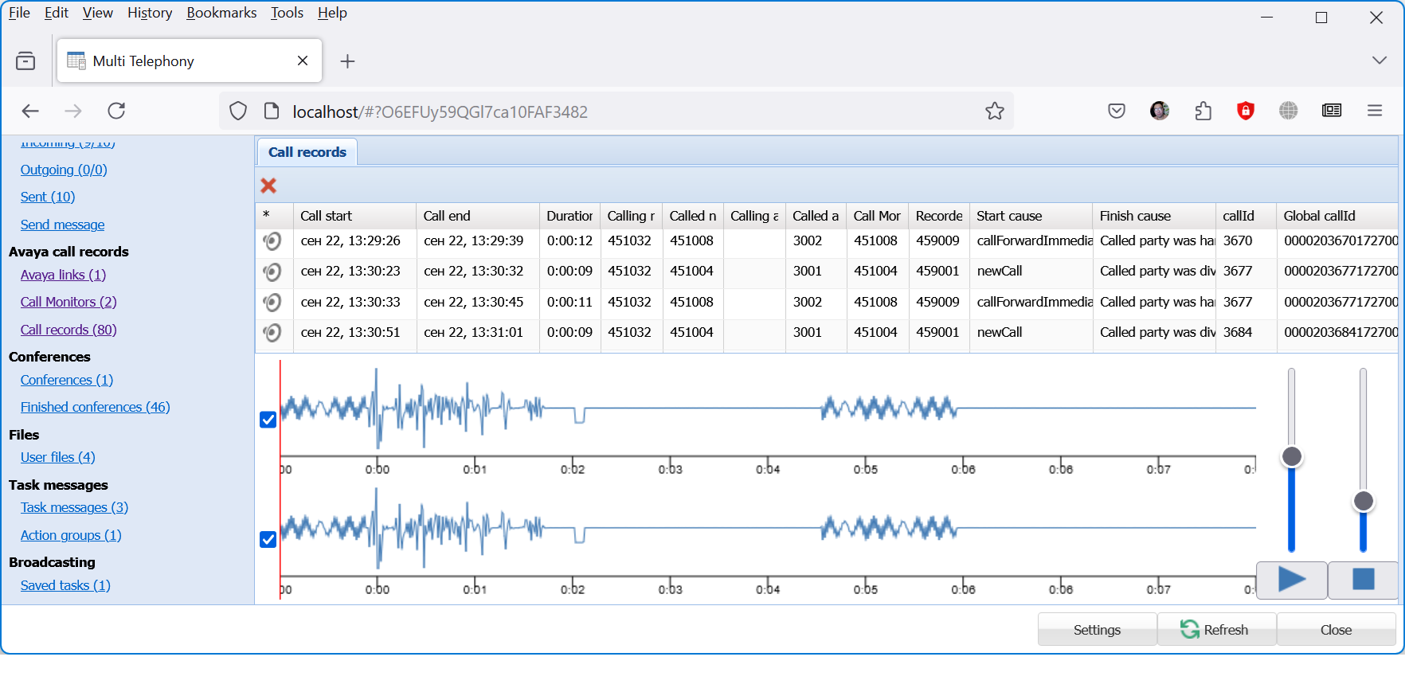Uncheck the top waveform channel checkbox

268,420
